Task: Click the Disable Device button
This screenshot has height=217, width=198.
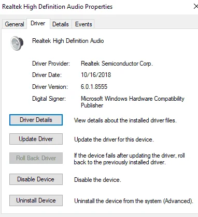Action: (36, 179)
